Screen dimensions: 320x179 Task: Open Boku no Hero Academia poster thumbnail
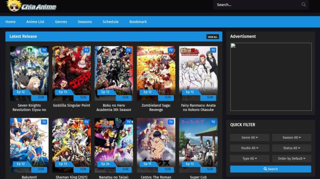click(x=114, y=73)
